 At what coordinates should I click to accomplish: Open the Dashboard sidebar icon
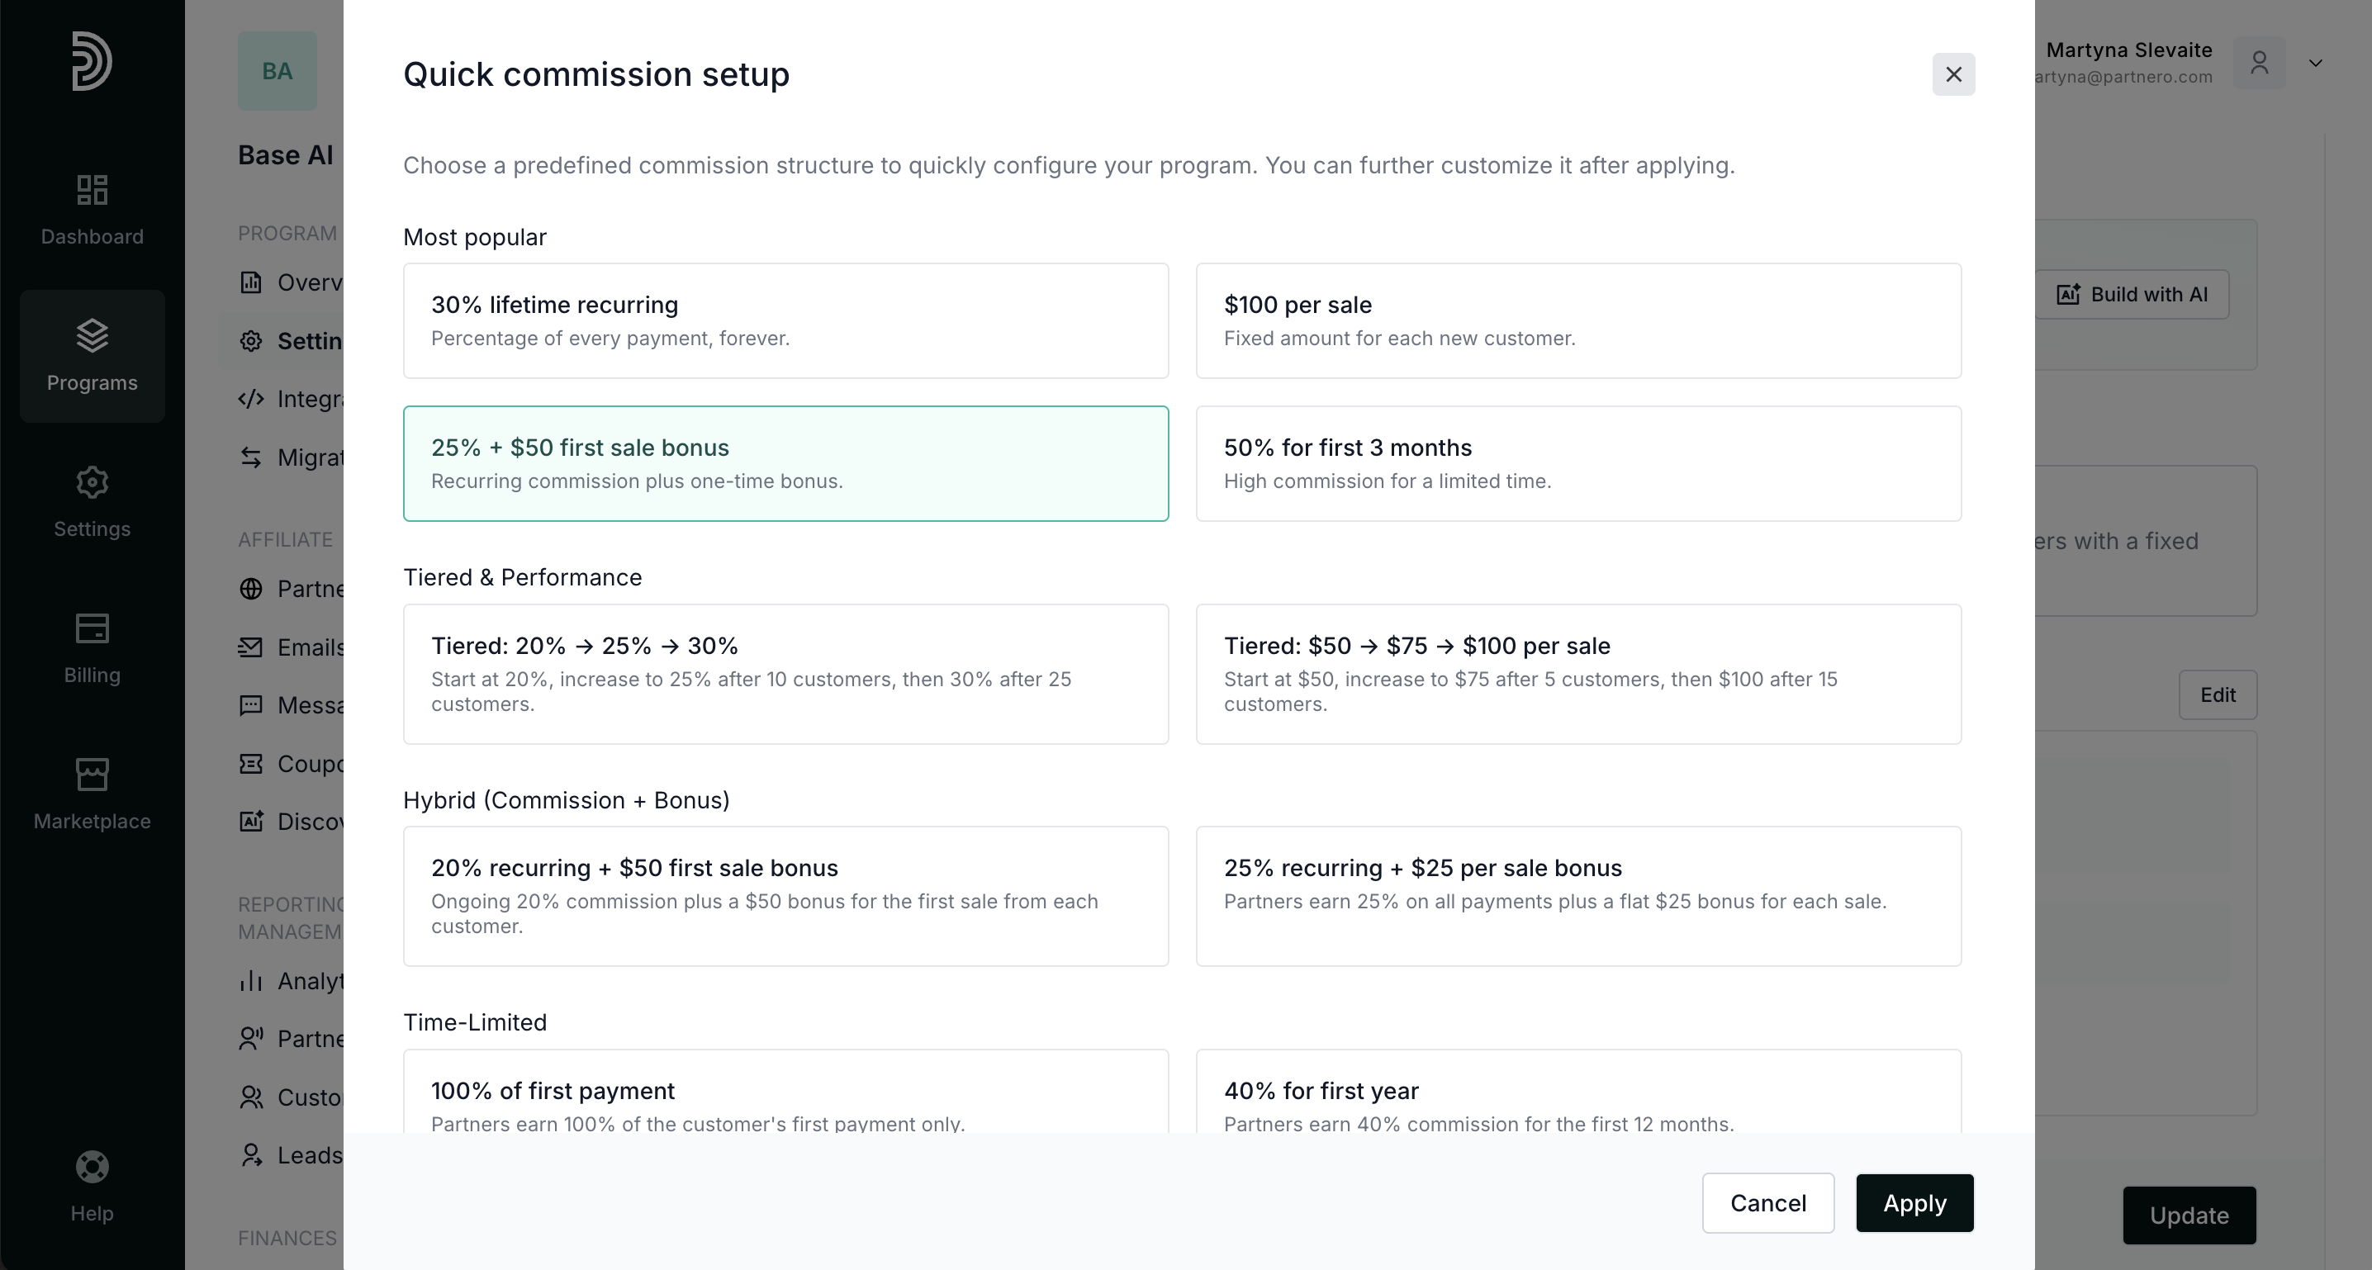(x=92, y=191)
